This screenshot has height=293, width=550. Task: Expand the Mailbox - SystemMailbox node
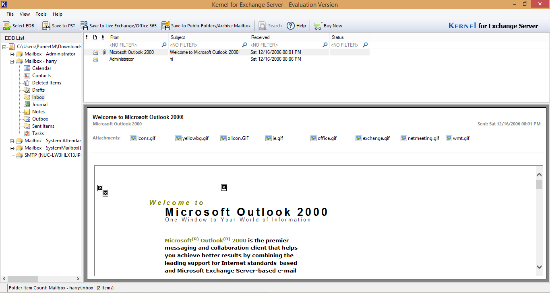pos(12,148)
